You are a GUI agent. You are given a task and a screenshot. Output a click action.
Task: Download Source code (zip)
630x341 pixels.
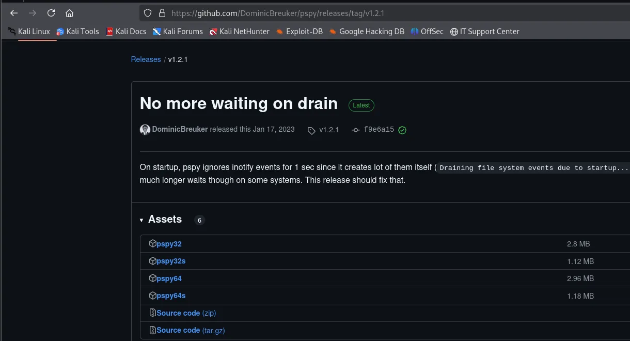coord(186,313)
